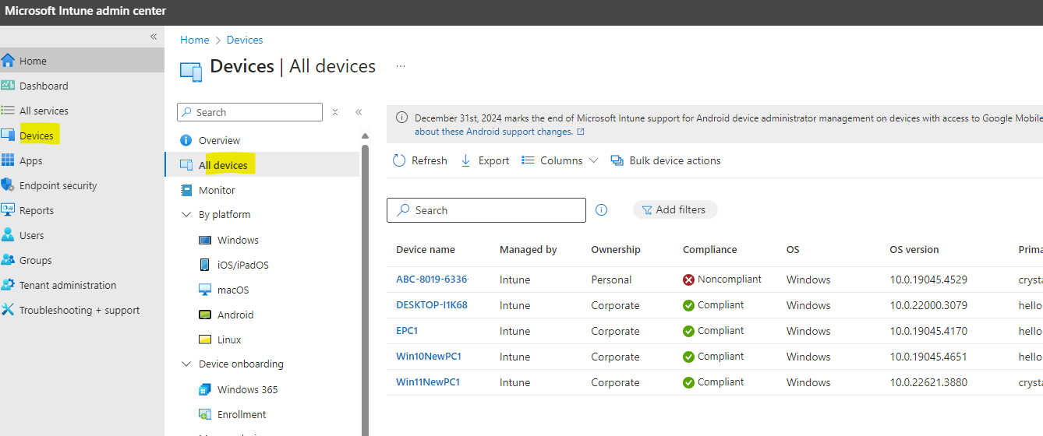Click the Add filters button
1043x436 pixels.
click(675, 209)
